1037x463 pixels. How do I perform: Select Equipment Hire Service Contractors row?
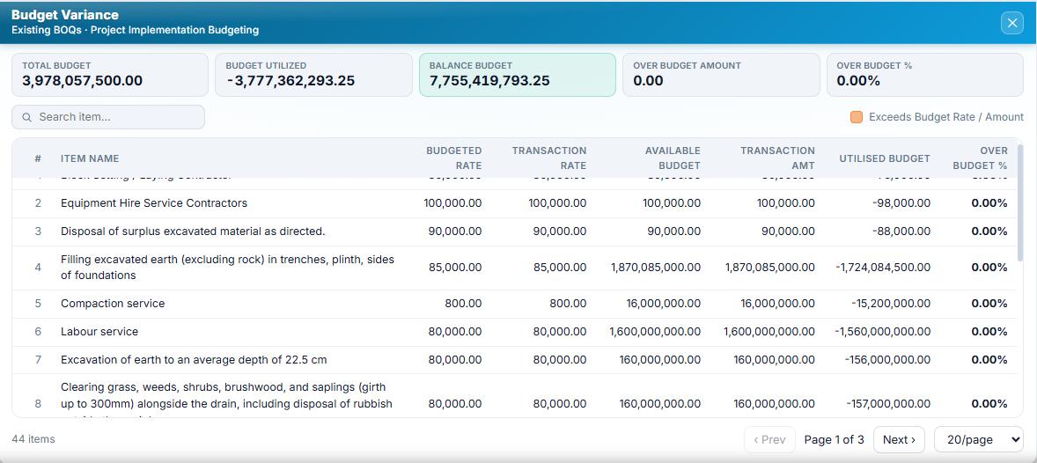tap(514, 203)
